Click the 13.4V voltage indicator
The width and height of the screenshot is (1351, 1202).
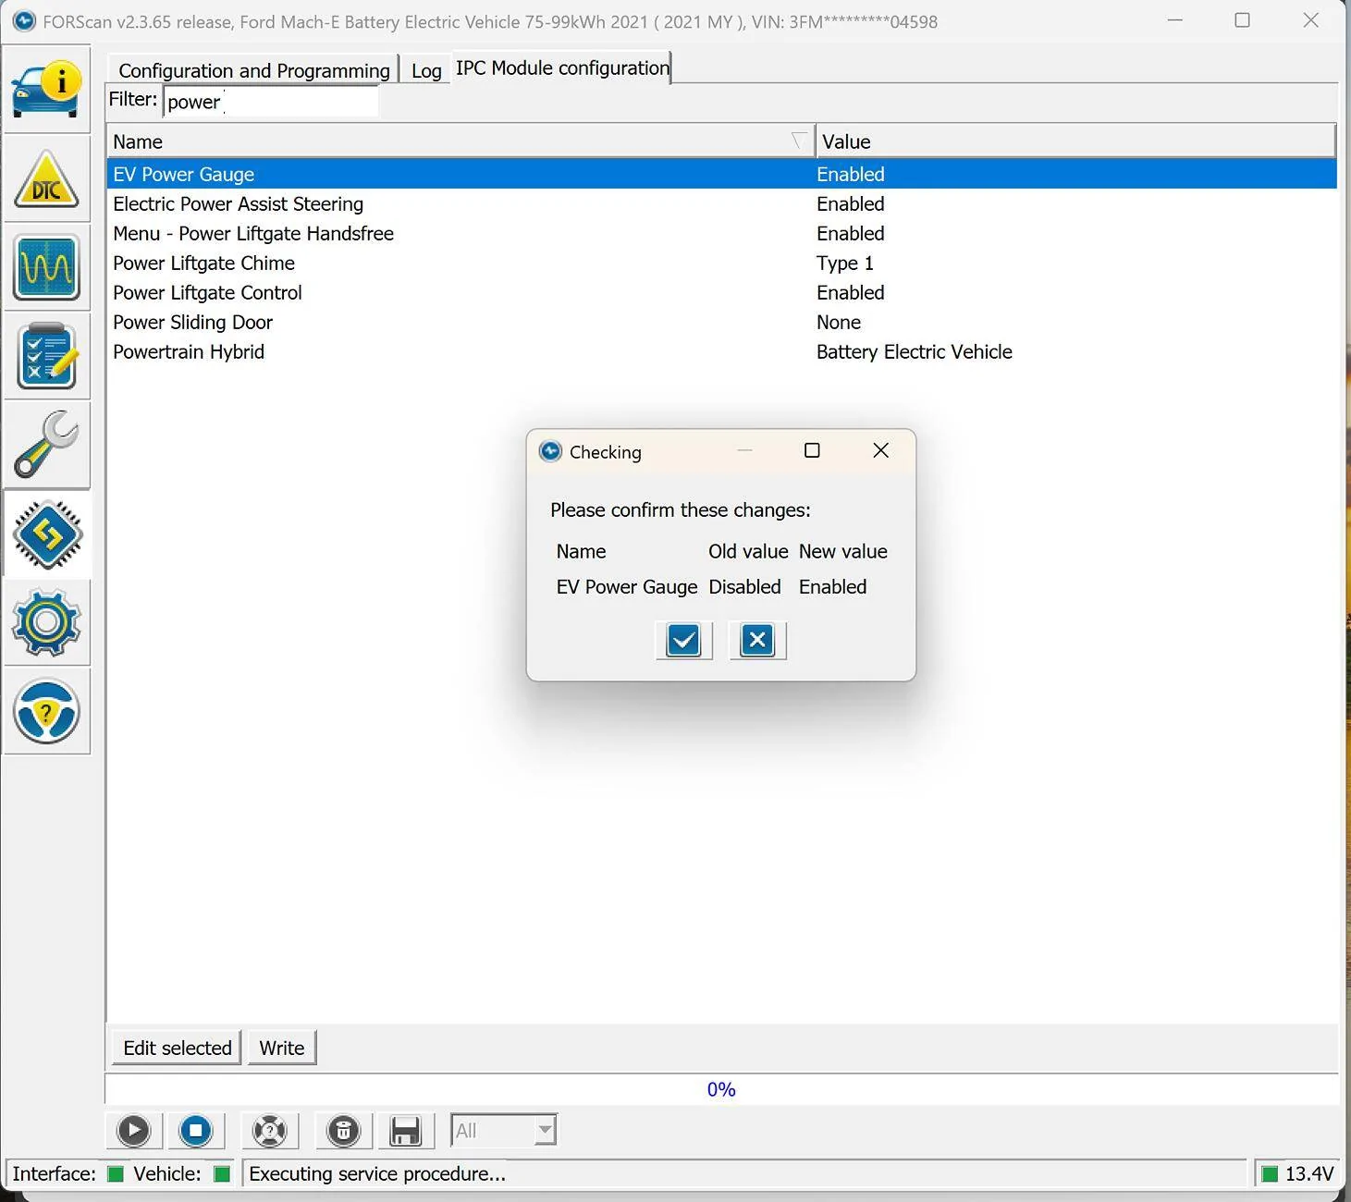coord(1297,1173)
